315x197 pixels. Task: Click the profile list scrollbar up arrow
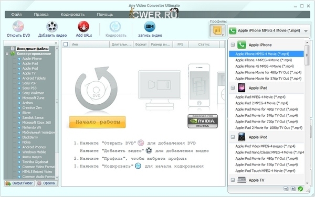pos(307,42)
